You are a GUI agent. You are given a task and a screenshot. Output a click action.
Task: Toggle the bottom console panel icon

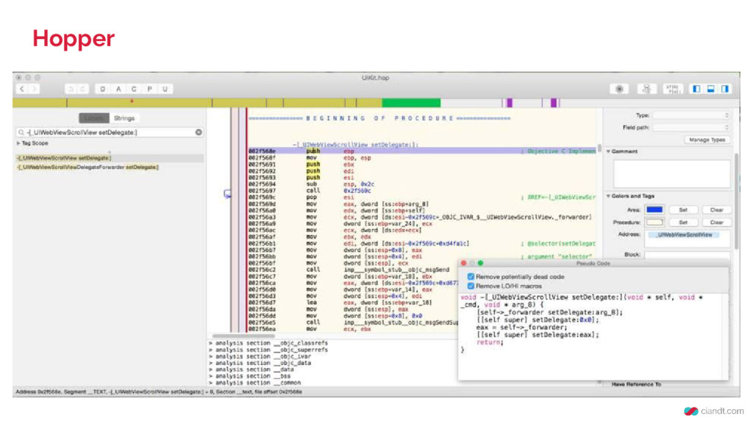point(711,89)
